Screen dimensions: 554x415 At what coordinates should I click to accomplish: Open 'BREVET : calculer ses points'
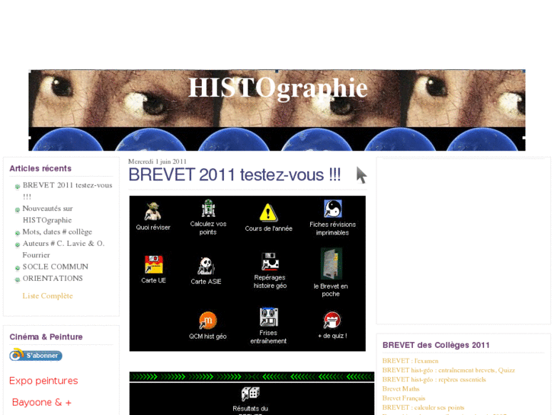click(x=423, y=407)
